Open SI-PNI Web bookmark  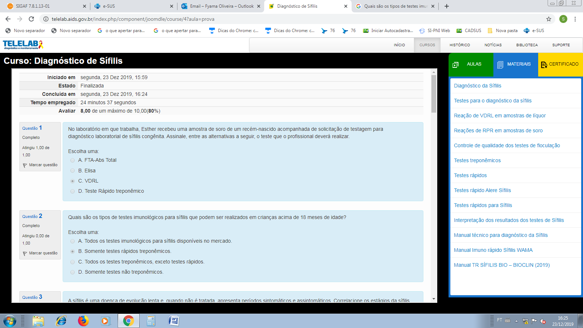click(x=434, y=31)
